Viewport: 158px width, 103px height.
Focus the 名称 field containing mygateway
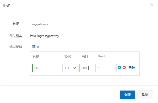point(85,24)
